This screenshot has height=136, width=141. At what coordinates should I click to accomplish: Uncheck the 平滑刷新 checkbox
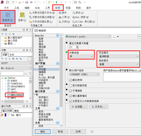coord(70,91)
